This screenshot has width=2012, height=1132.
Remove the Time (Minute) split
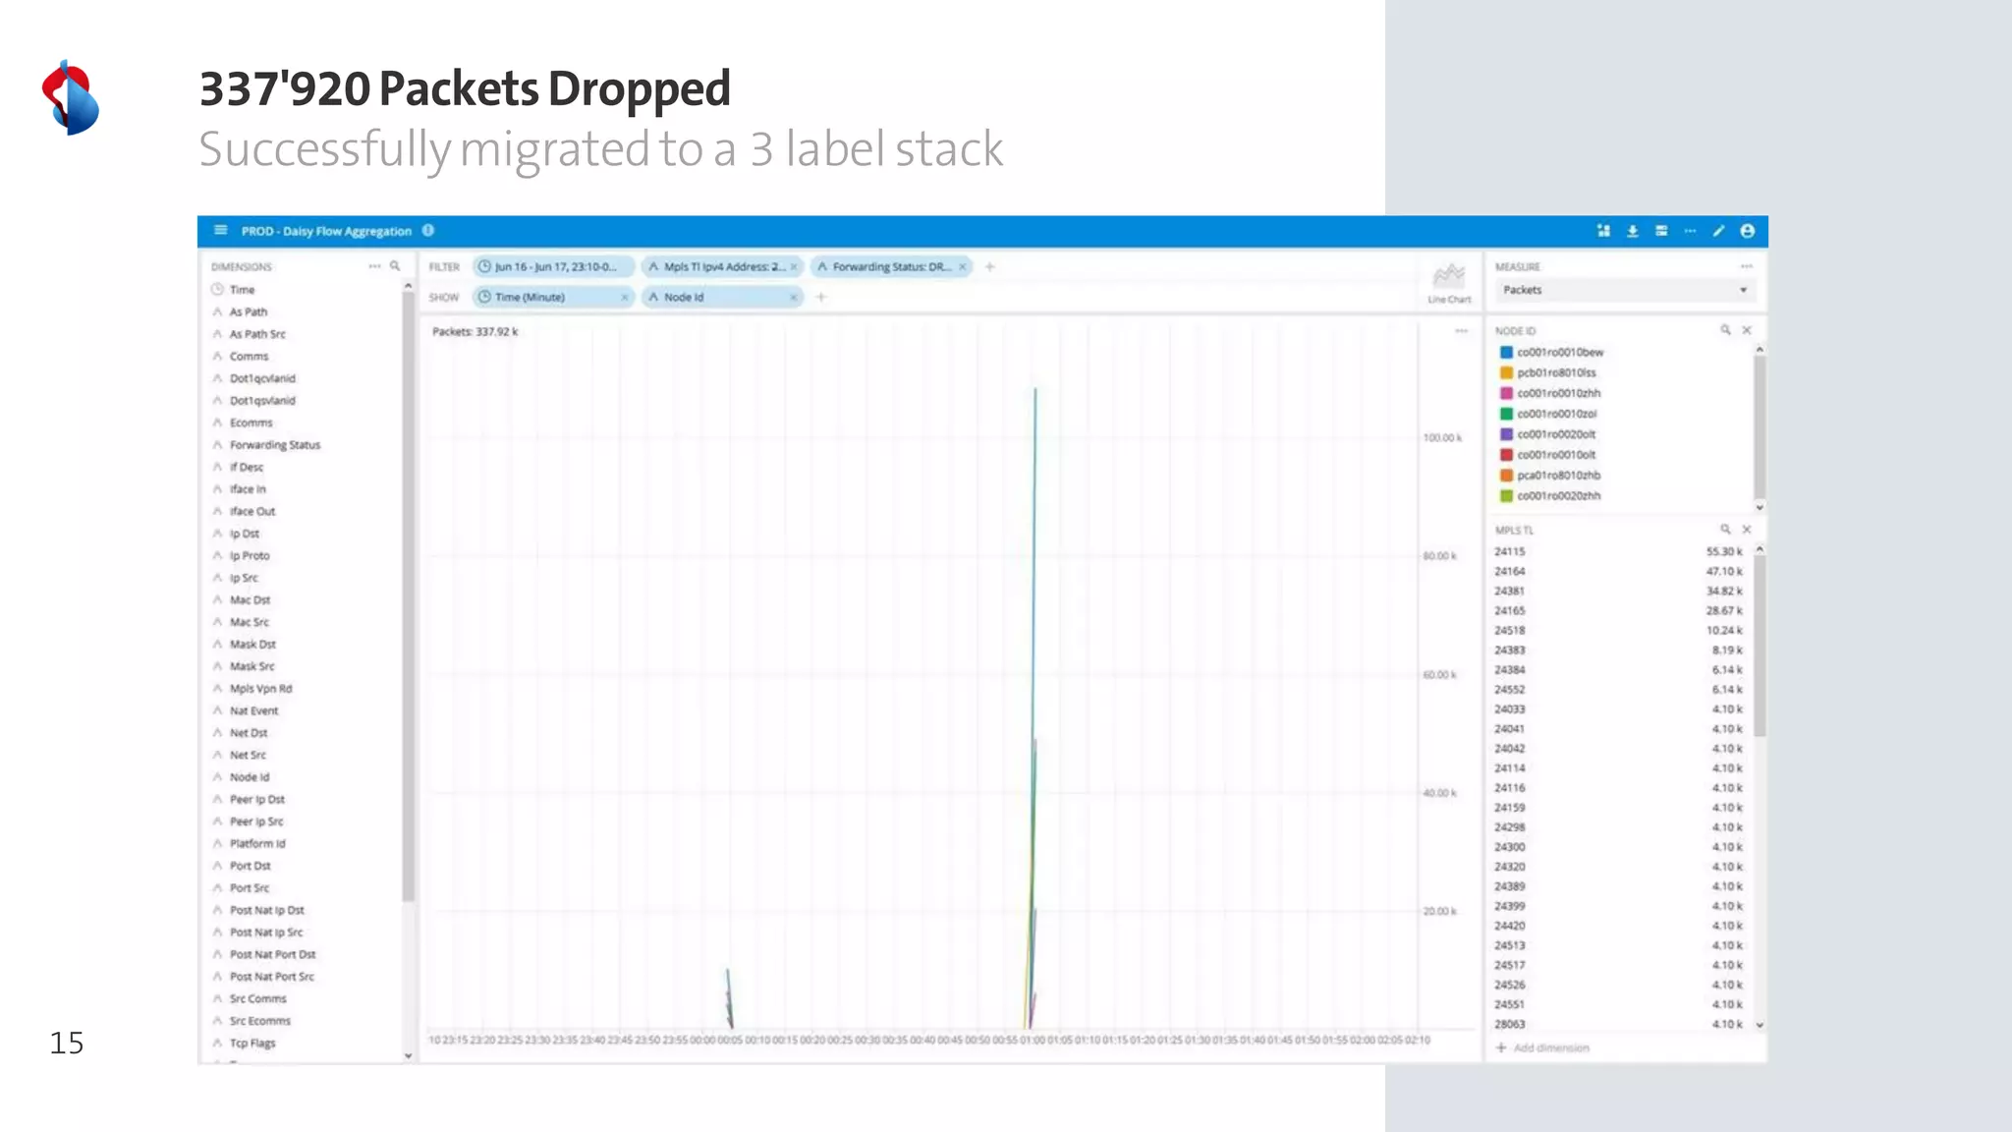coord(624,297)
